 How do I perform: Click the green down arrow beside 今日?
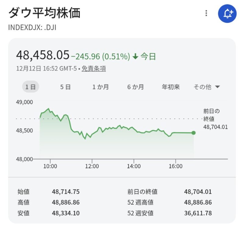136,56
